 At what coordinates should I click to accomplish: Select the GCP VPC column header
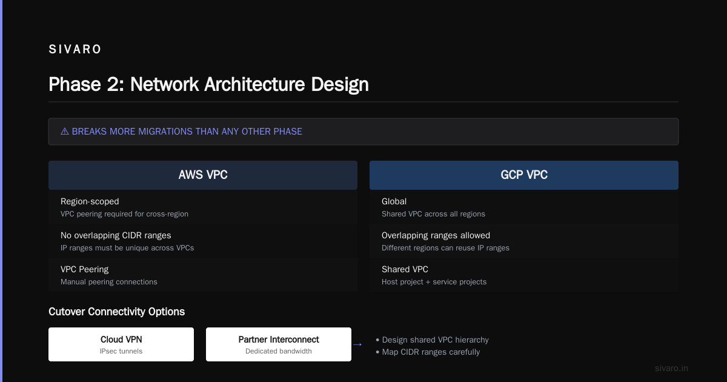click(524, 175)
